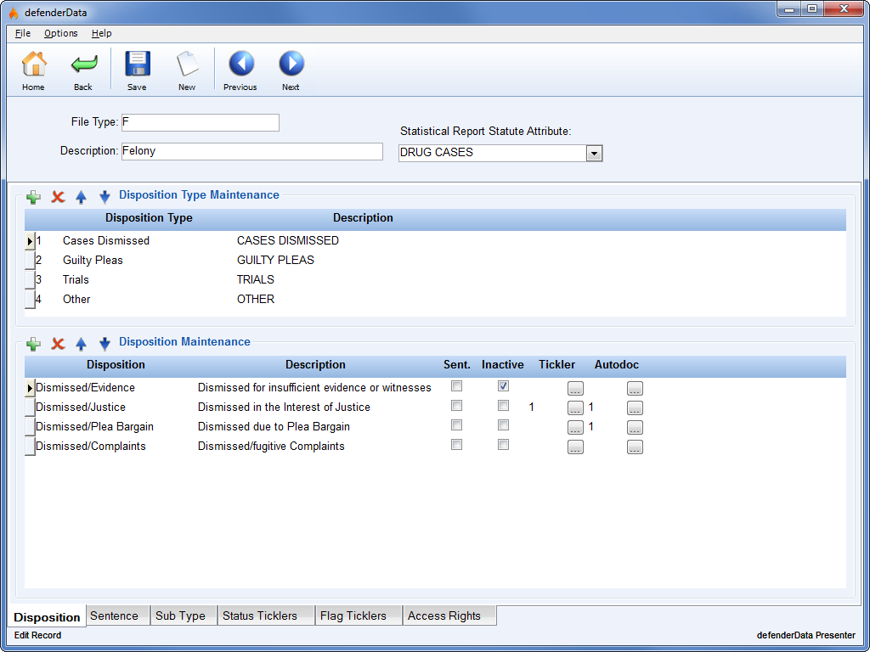Go to the Previous record

(240, 70)
